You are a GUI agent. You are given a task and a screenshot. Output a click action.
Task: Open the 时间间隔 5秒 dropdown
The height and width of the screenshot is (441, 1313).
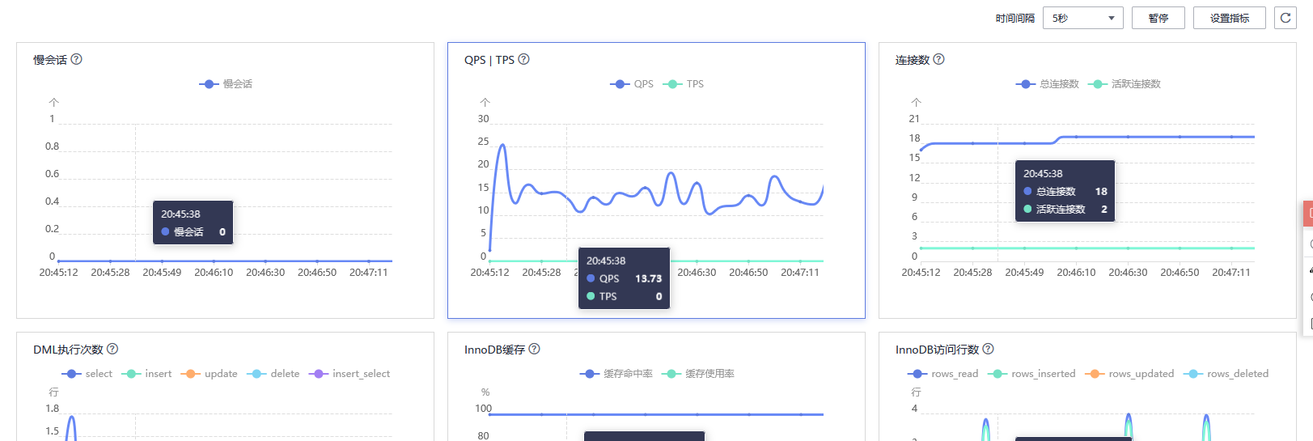pyautogui.click(x=1082, y=18)
